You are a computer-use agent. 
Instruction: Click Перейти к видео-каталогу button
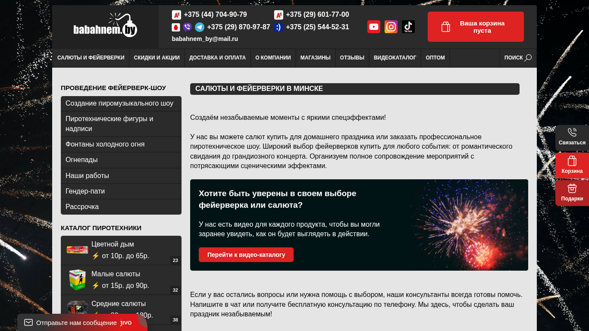(246, 255)
